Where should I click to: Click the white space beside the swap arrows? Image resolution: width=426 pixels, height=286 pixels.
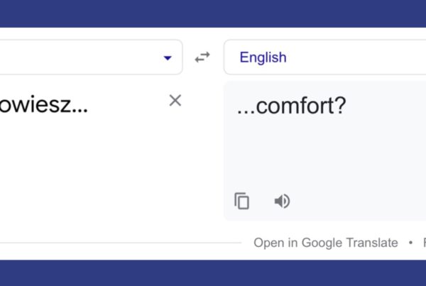[x=203, y=78]
